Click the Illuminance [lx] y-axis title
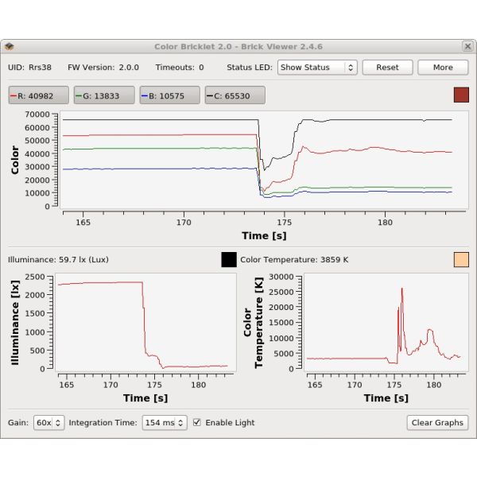 point(14,323)
